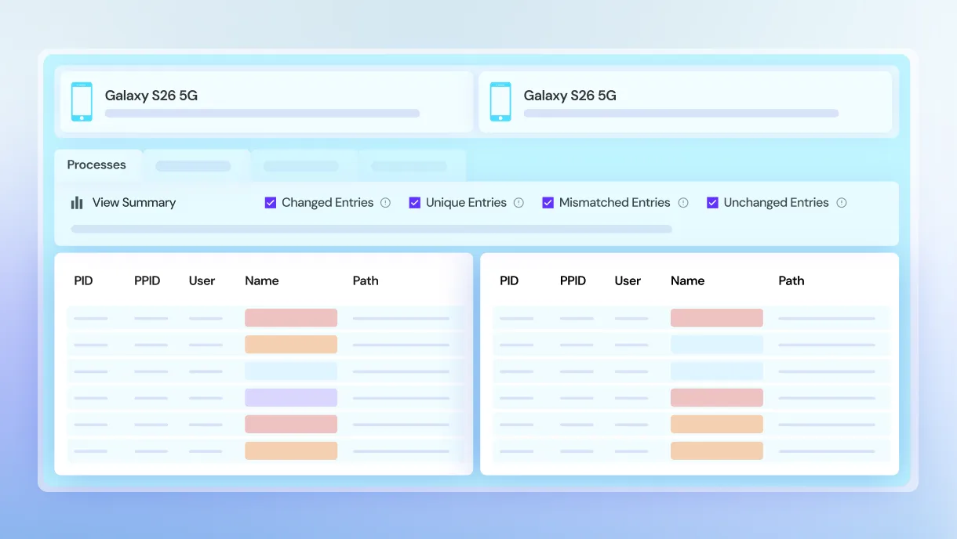
Task: Open the info icon beside Unique Entries
Action: (519, 203)
